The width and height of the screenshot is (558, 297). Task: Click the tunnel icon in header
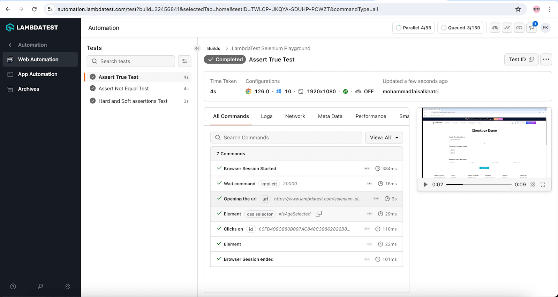[495, 28]
